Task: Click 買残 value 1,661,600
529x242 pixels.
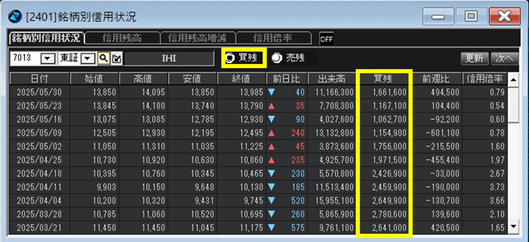Action: (390, 92)
